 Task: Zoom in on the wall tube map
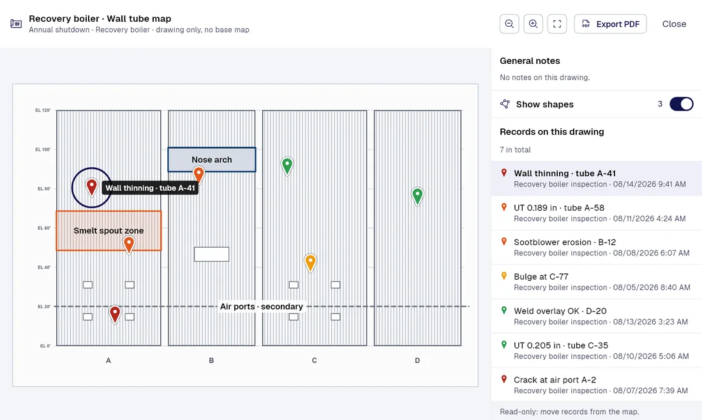(x=534, y=24)
